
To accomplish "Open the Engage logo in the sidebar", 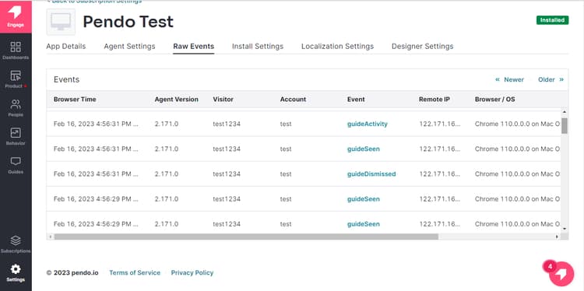I will click(x=16, y=16).
